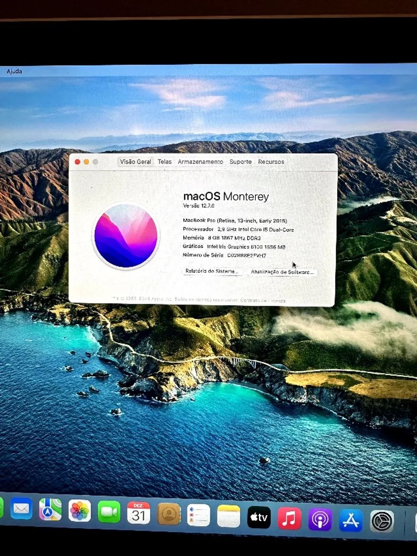Image resolution: width=417 pixels, height=556 pixels.
Task: Open Apple TV from the Dock
Action: click(258, 517)
